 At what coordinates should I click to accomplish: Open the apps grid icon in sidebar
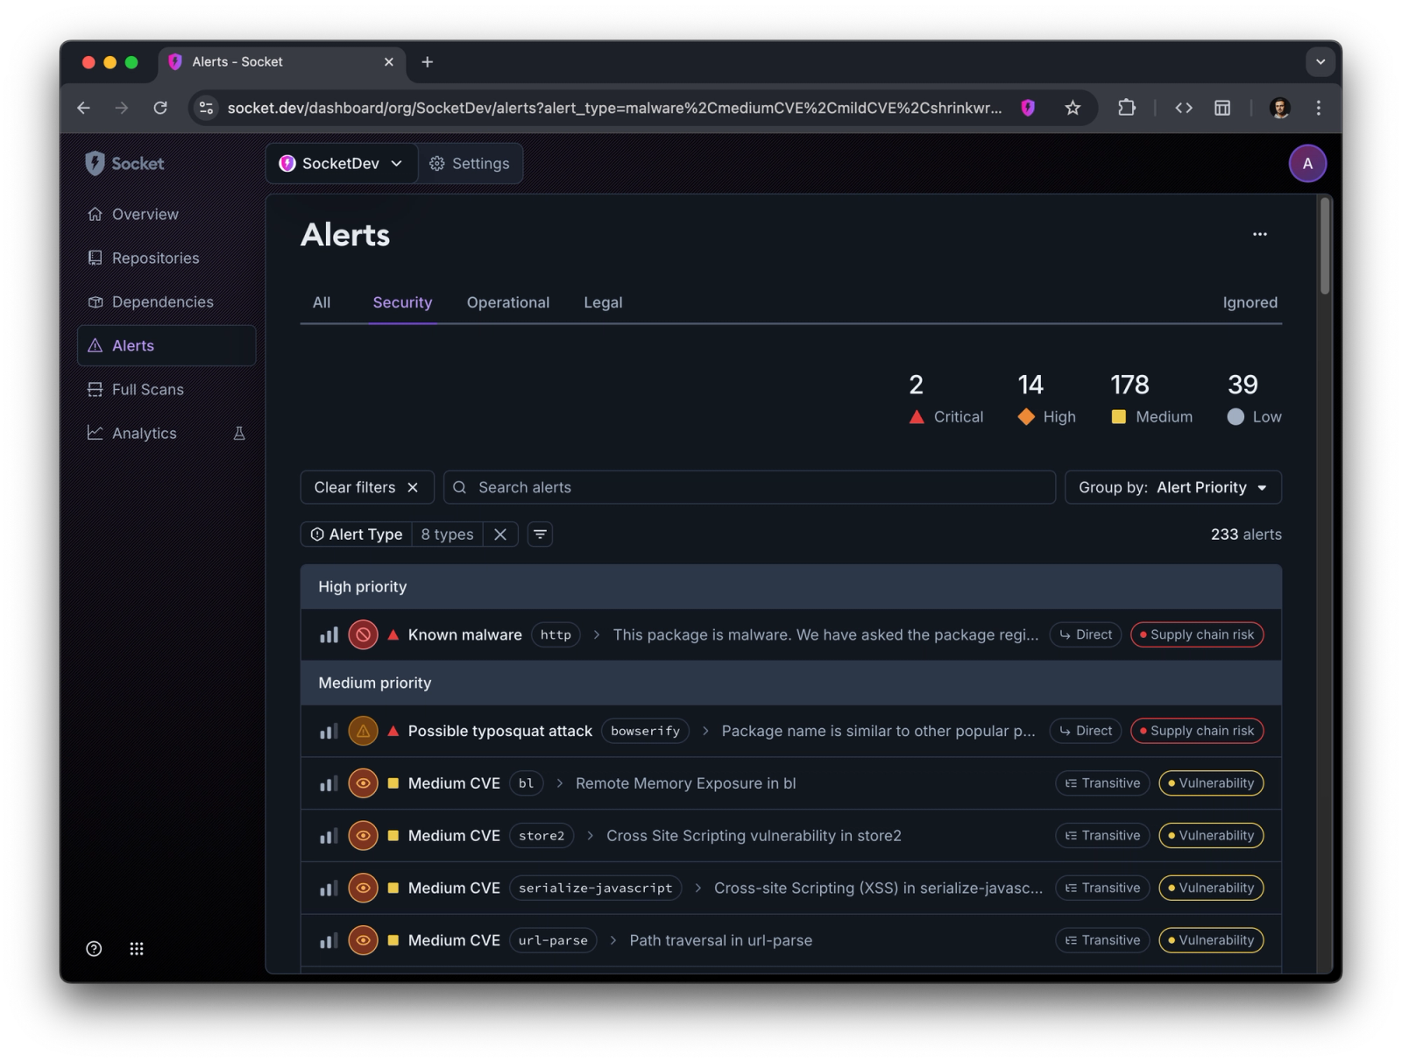[137, 948]
